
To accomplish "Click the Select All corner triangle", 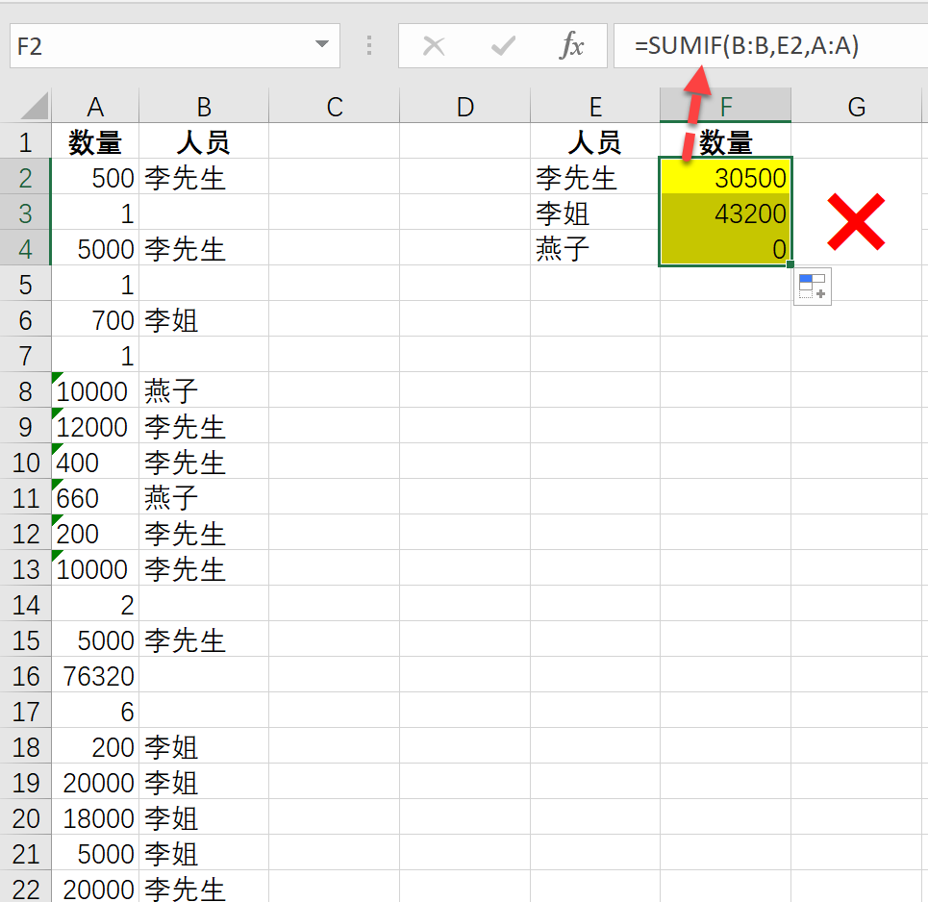I will click(35, 107).
